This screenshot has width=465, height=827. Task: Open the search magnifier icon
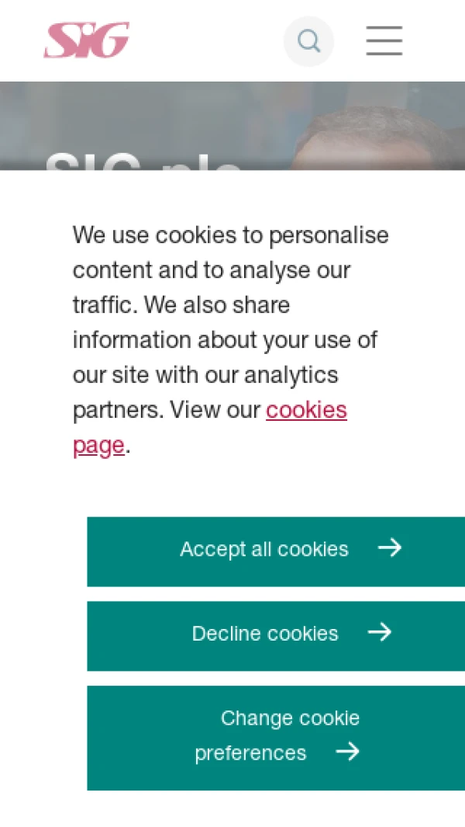pos(308,41)
